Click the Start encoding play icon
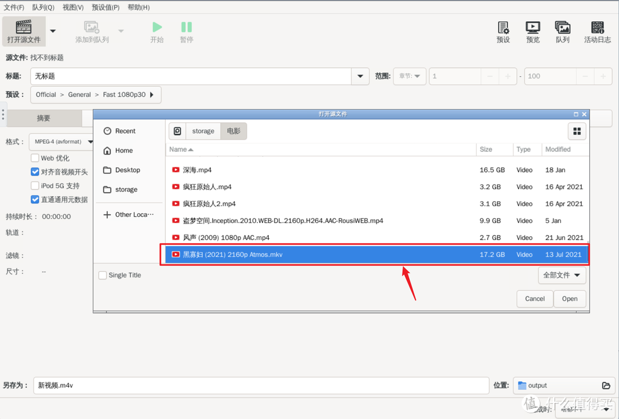 click(x=156, y=27)
